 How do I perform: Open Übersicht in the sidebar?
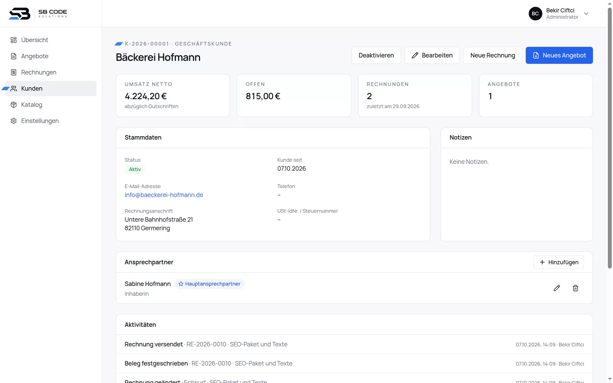pos(51,40)
